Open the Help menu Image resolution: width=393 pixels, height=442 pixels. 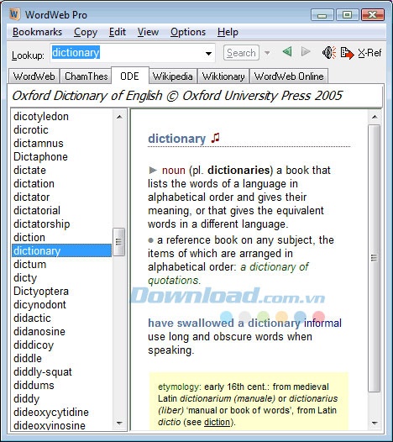click(x=228, y=32)
